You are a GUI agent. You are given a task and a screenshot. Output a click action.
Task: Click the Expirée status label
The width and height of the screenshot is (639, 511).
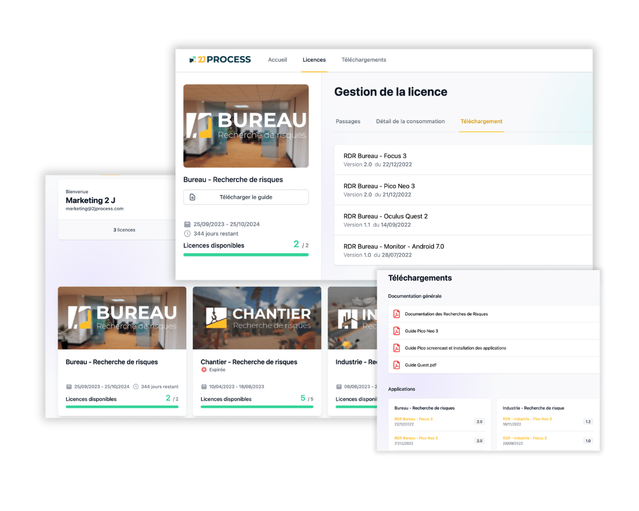click(x=217, y=370)
